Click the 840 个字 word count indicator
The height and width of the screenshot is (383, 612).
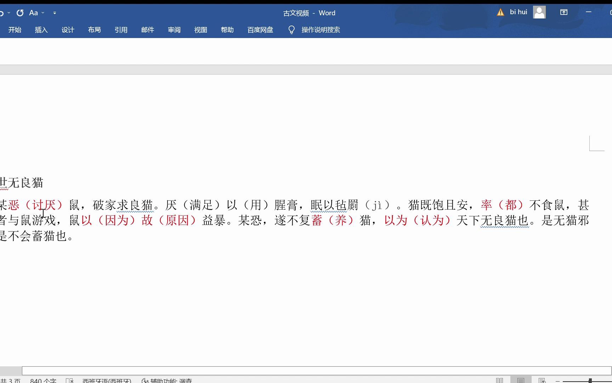pyautogui.click(x=43, y=381)
